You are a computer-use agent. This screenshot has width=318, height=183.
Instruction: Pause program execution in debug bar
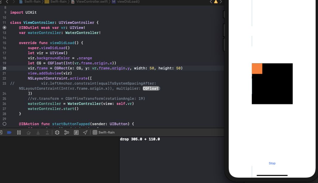coord(19,132)
